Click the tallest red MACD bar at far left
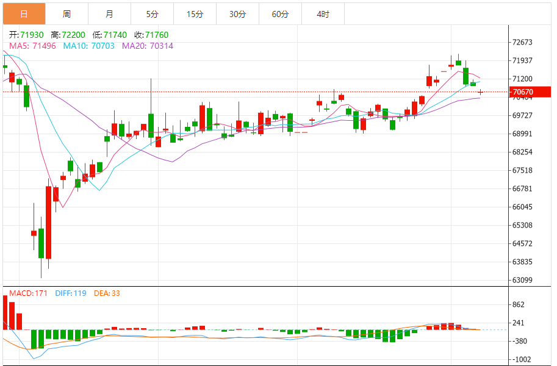557x366 pixels. pyautogui.click(x=5, y=313)
